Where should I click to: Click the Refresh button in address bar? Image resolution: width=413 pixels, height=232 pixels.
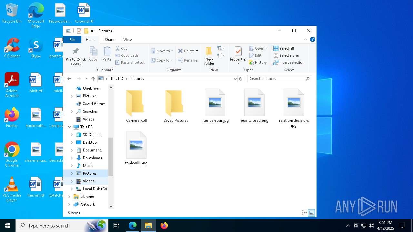240,79
